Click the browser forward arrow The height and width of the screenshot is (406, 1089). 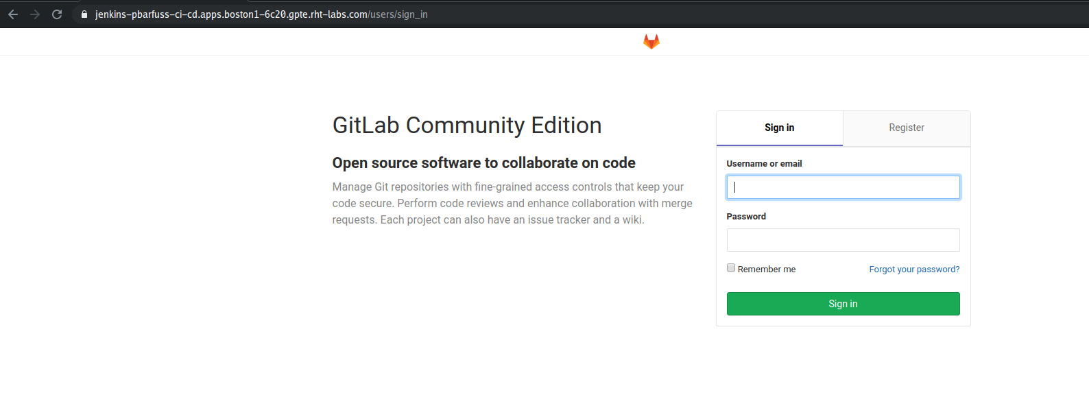(x=35, y=14)
